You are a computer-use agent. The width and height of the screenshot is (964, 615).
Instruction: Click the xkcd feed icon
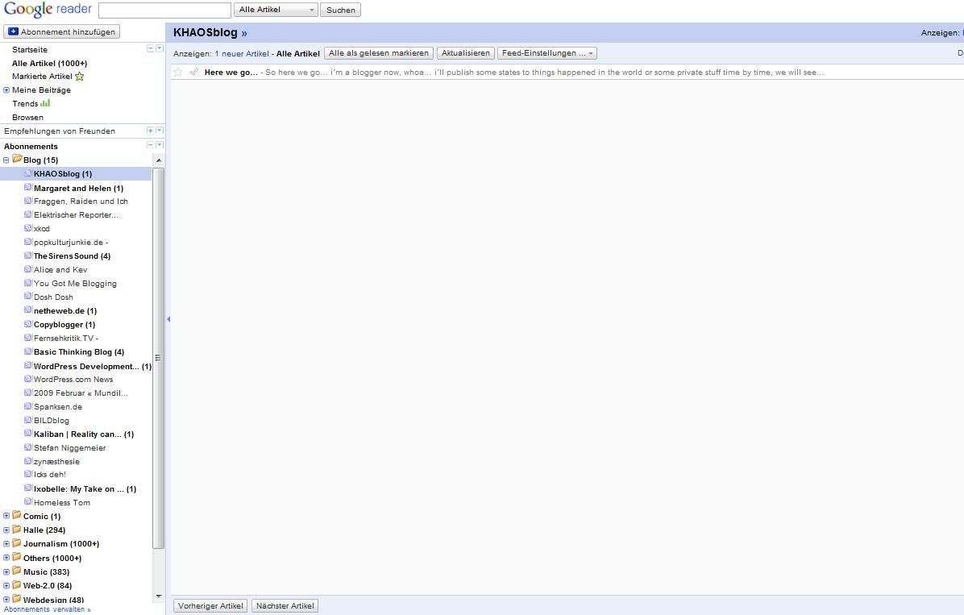point(27,228)
